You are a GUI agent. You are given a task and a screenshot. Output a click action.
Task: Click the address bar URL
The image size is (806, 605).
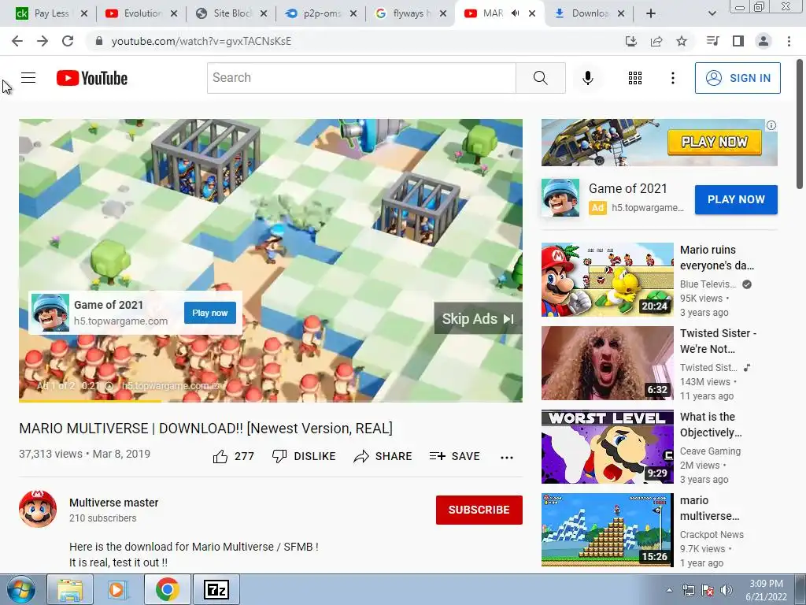(201, 41)
